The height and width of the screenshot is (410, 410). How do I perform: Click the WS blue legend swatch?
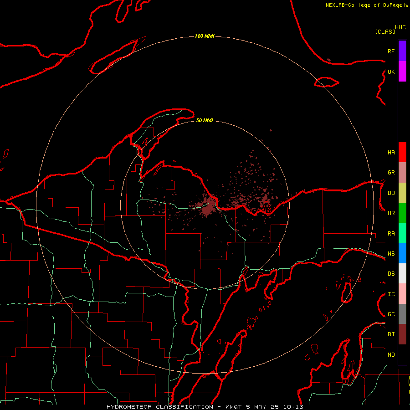[x=402, y=253]
